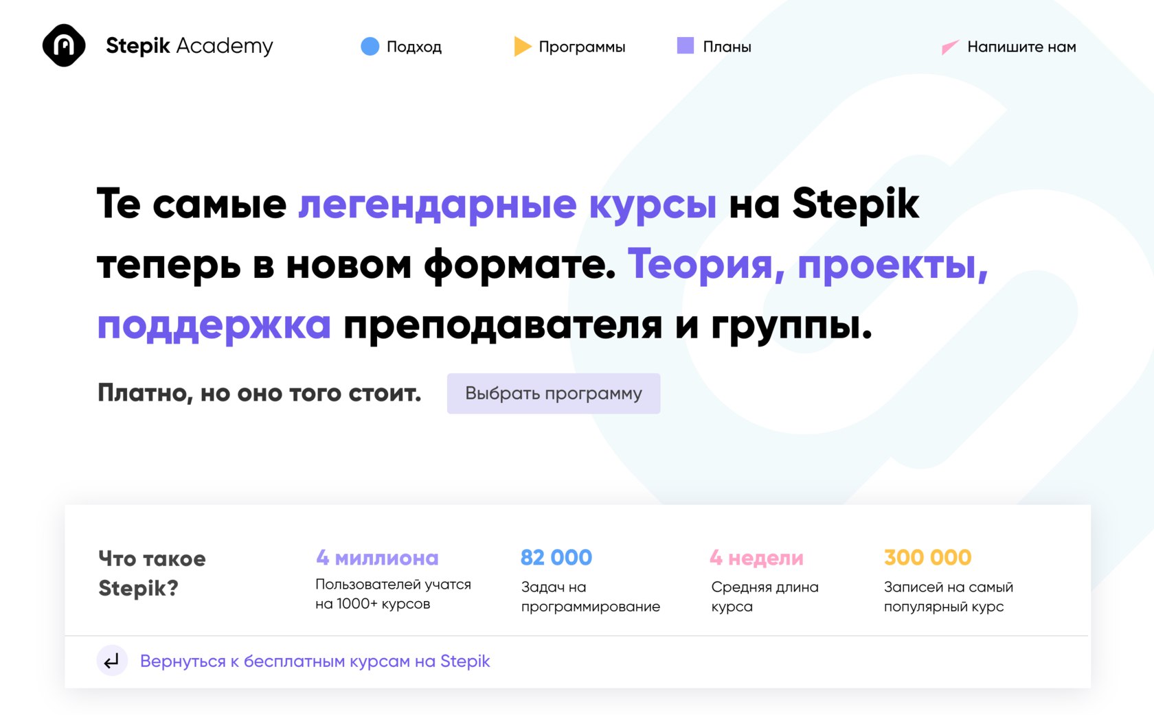The image size is (1154, 715).
Task: Click the 4 миллиона statistic
Action: pos(377,558)
